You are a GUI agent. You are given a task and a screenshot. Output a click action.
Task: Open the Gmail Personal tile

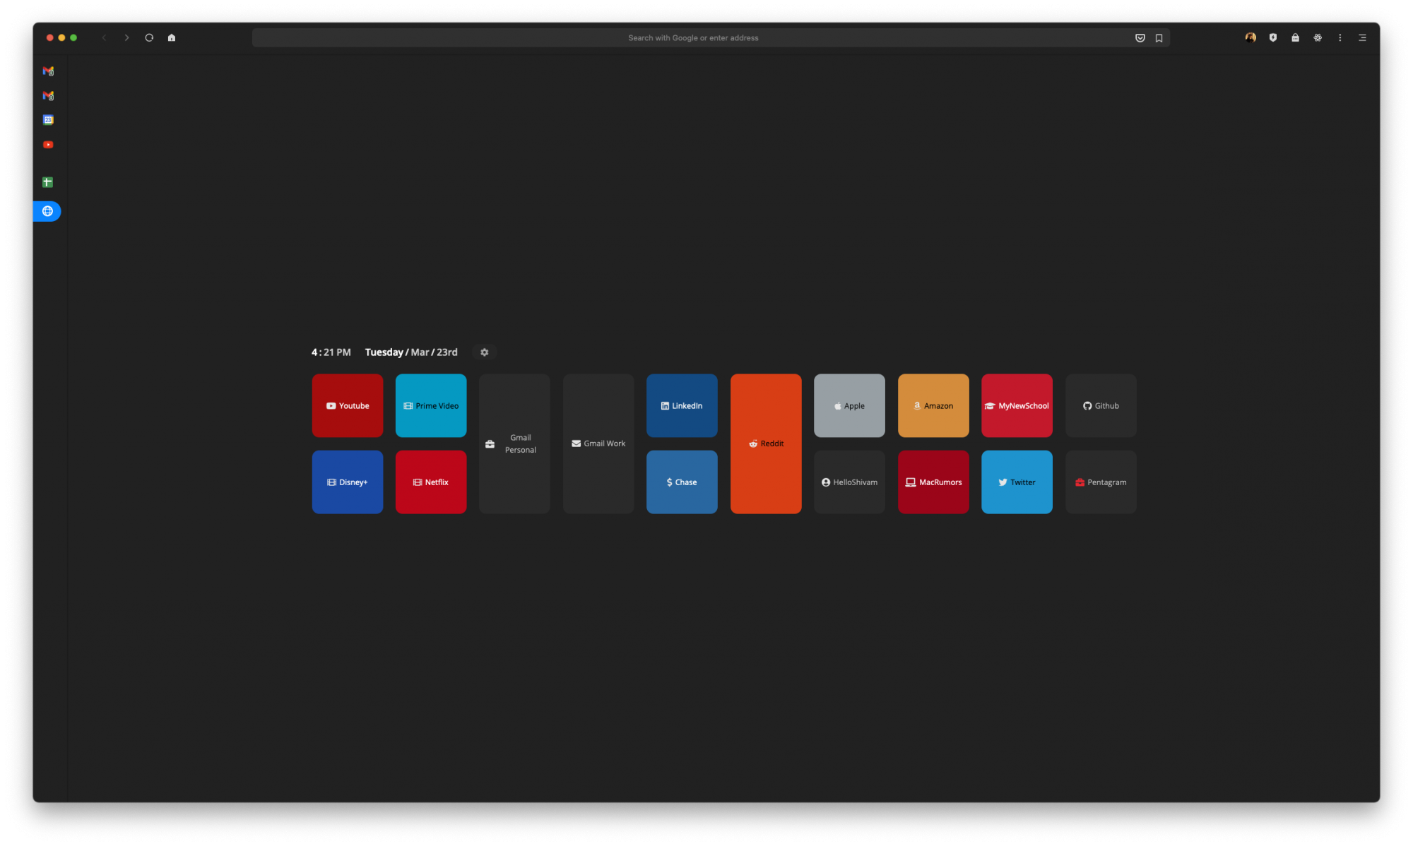pos(514,443)
